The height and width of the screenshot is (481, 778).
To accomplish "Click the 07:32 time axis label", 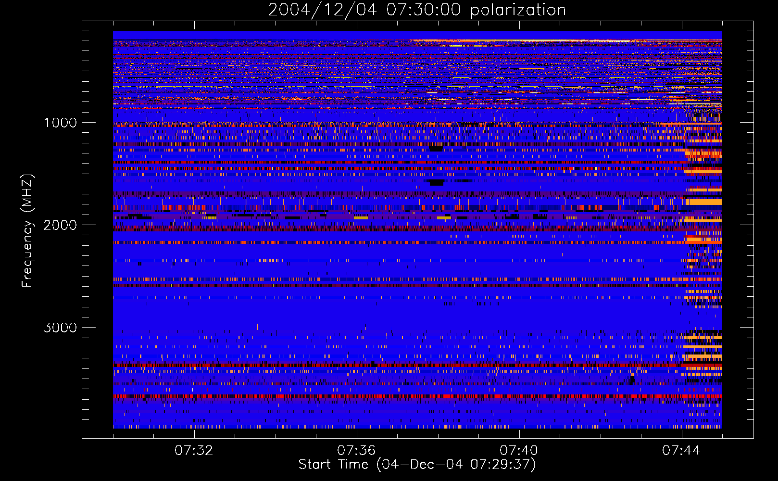I will click(x=194, y=451).
